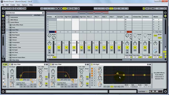Open the File menu
Image resolution: width=169 pixels, height=95 pixels.
coord(3,5)
